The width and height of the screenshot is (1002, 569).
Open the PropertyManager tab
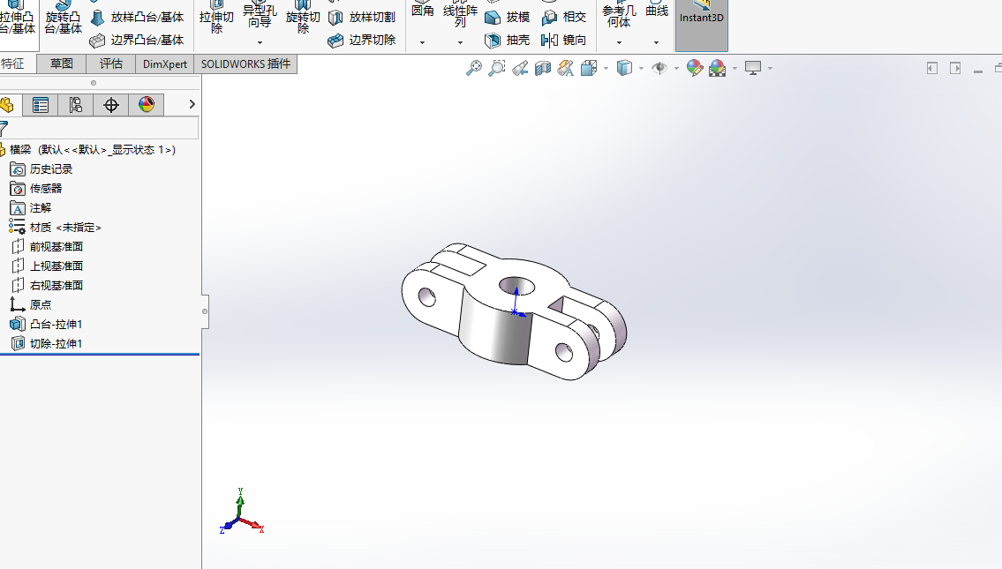(x=41, y=105)
